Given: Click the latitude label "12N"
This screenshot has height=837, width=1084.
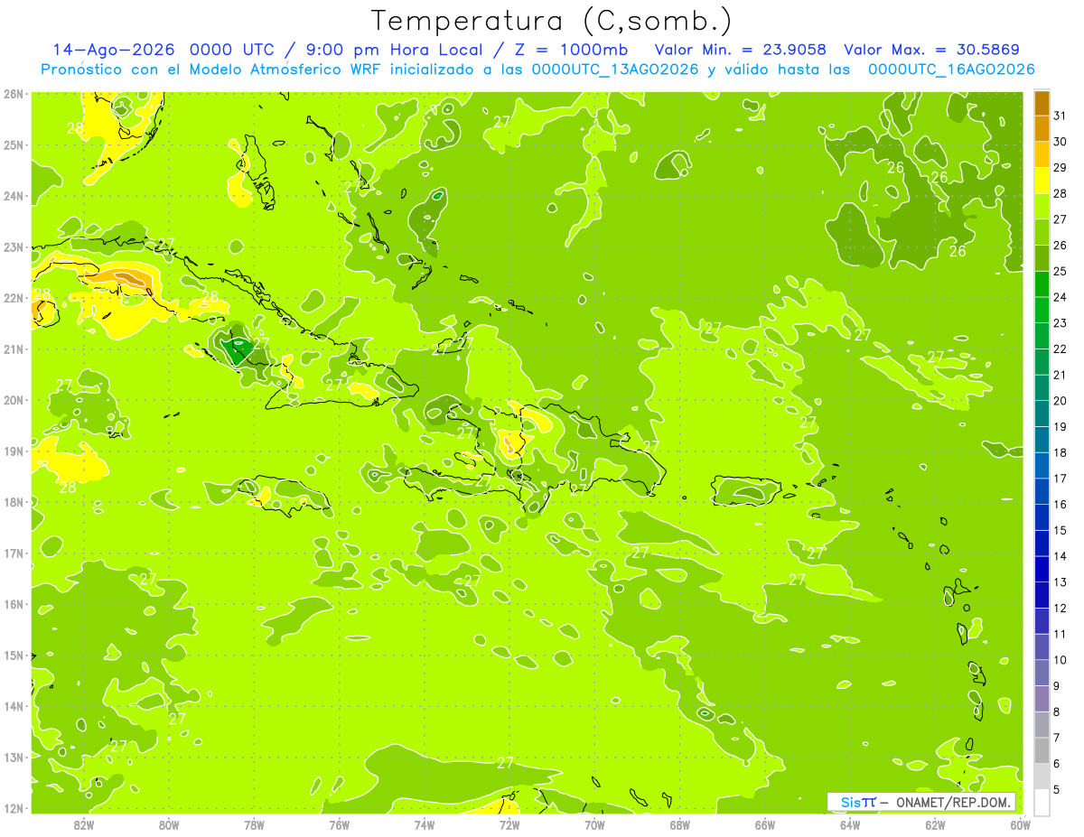Looking at the screenshot, I should click(14, 808).
